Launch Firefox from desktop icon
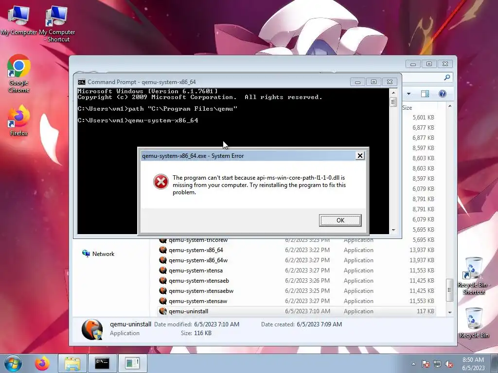The image size is (498, 373). click(19, 121)
